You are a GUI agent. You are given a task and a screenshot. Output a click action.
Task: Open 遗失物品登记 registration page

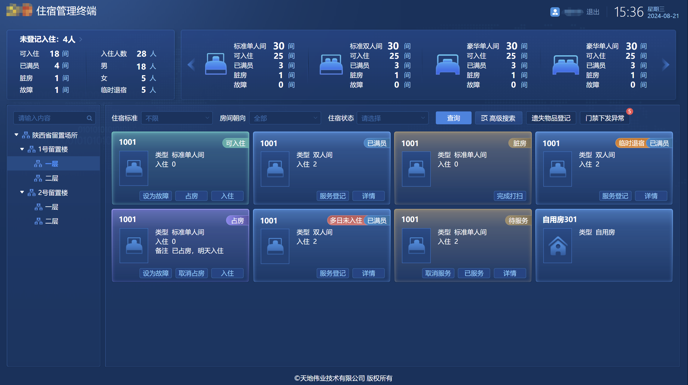pos(551,118)
